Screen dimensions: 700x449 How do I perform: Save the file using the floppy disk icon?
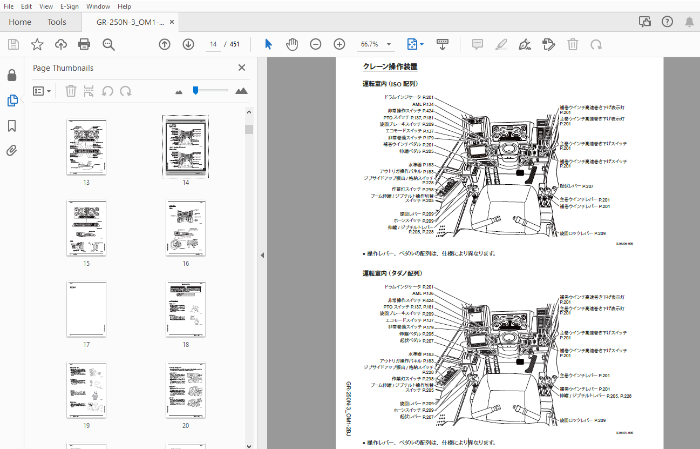click(x=13, y=44)
